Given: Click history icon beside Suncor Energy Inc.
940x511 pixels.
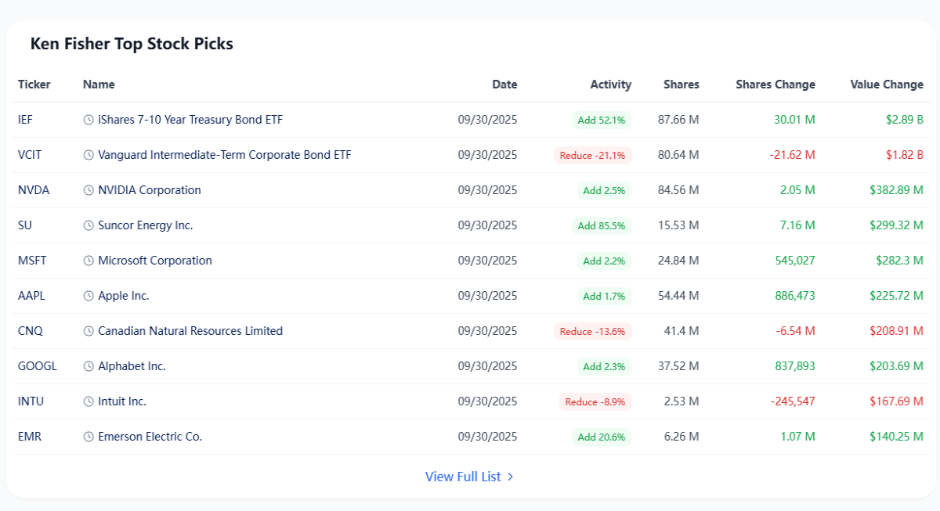Looking at the screenshot, I should (x=89, y=225).
